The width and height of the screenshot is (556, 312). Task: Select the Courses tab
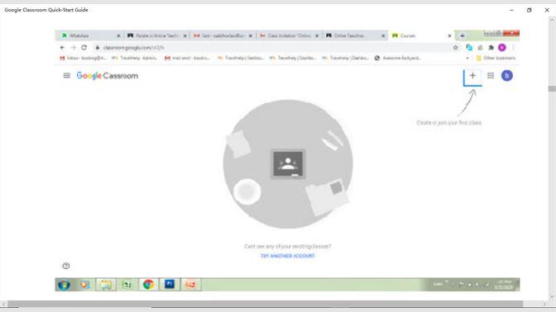(421, 35)
